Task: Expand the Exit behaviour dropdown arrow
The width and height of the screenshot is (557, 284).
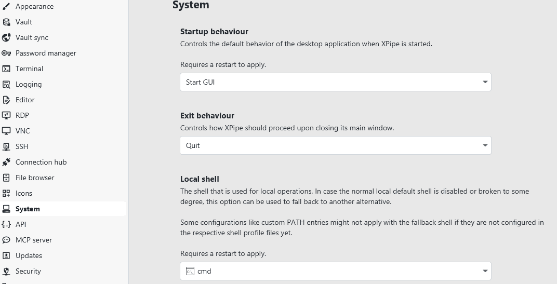Action: coord(485,145)
